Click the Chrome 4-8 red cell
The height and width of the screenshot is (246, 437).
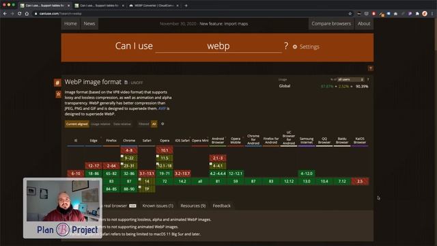tap(129, 150)
